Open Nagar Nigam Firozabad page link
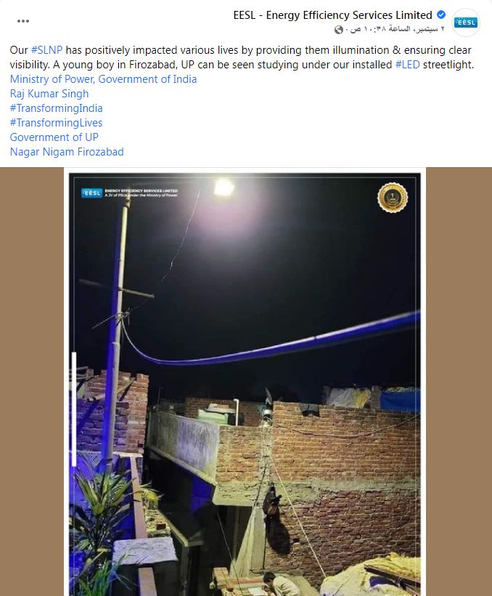The height and width of the screenshot is (596, 492). 67,152
